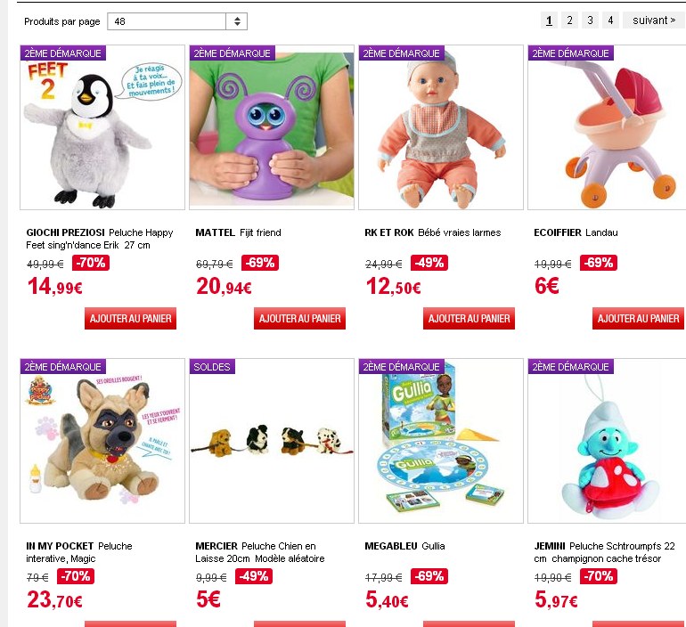
Task: Click the suivant next-page link
Action: (654, 20)
